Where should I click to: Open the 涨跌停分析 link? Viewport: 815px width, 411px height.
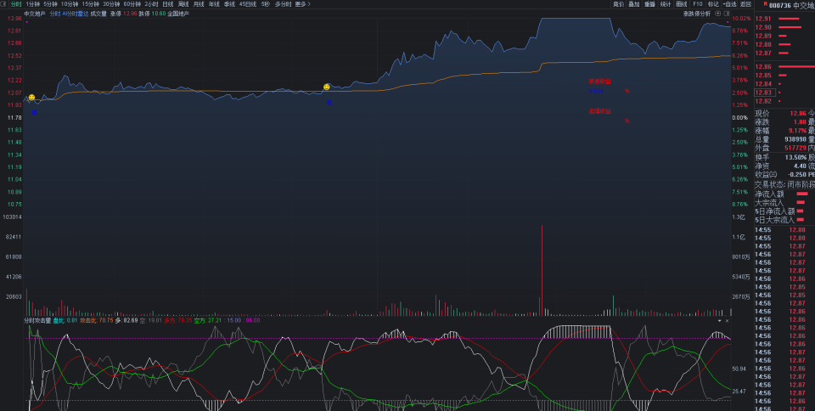click(697, 14)
